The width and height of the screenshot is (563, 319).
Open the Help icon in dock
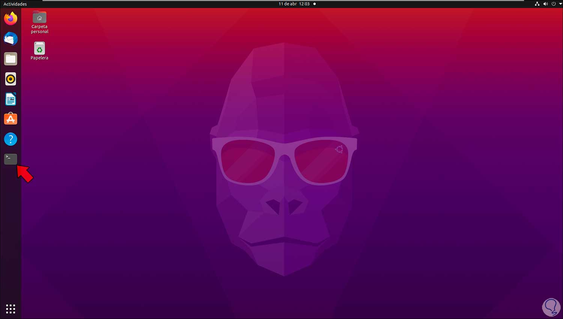pyautogui.click(x=11, y=139)
